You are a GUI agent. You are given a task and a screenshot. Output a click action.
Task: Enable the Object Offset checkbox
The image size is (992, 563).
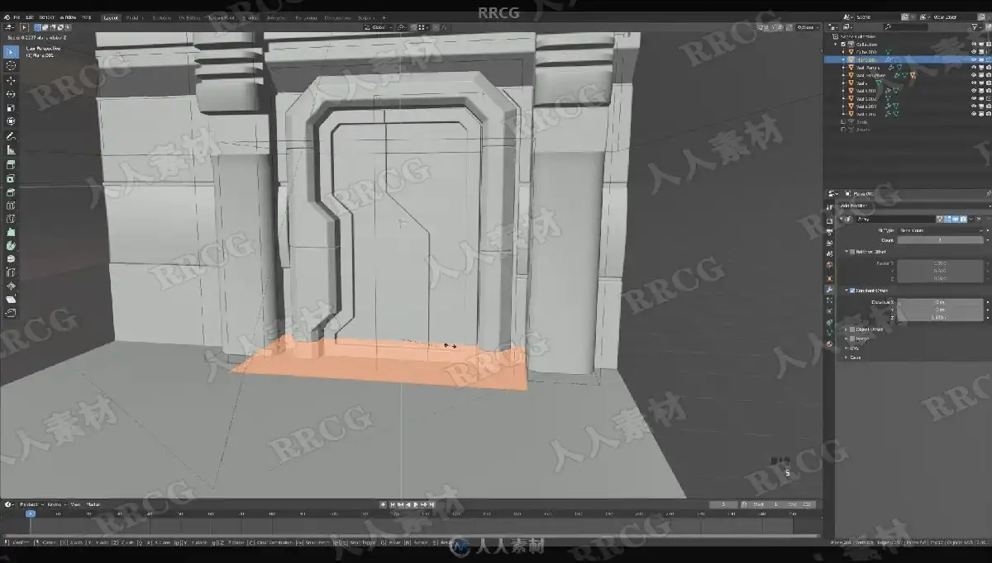tap(852, 329)
